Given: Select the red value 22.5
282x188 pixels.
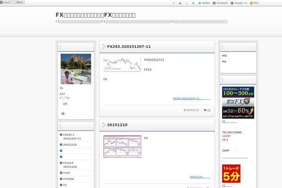Looking at the screenshot, I should click(225, 140).
